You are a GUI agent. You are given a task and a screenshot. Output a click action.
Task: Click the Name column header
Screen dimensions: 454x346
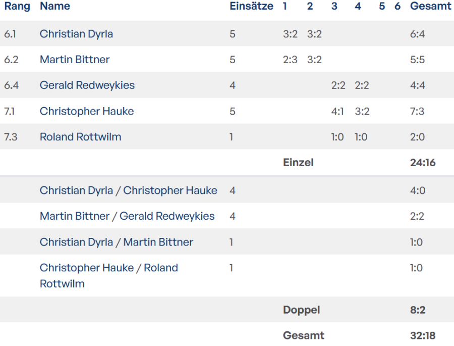[55, 7]
